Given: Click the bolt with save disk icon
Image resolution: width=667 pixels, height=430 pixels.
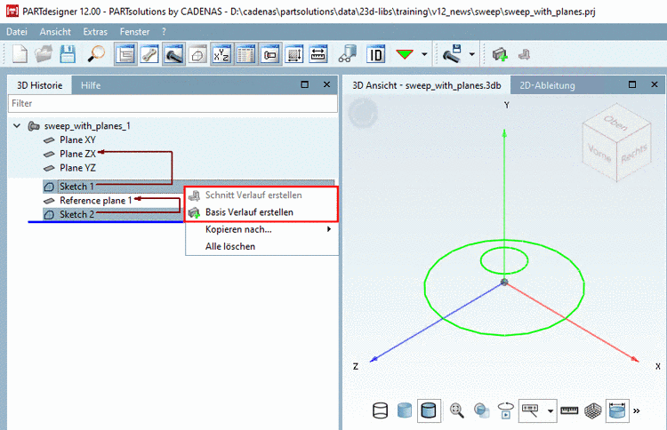Looking at the screenshot, I should tap(452, 54).
